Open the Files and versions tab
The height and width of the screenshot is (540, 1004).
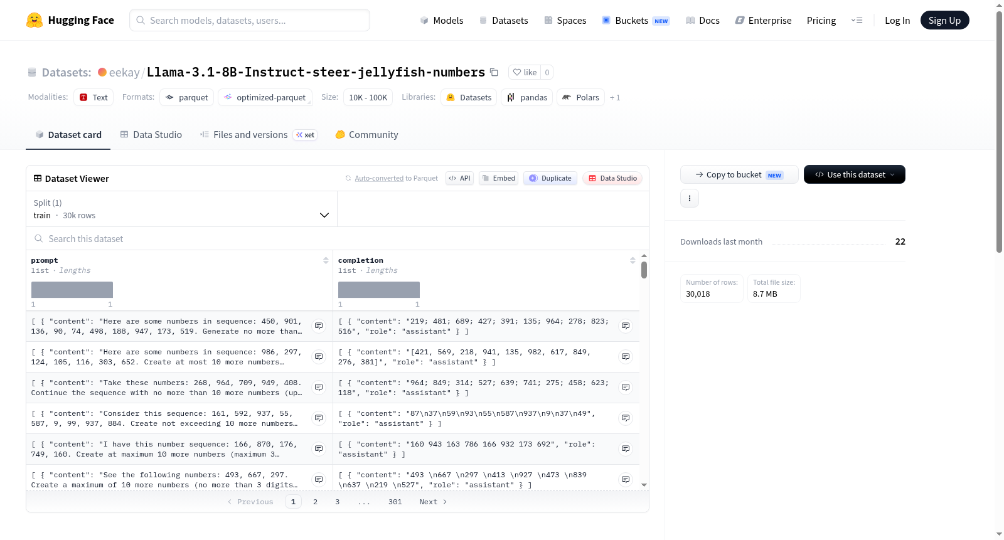click(x=259, y=135)
